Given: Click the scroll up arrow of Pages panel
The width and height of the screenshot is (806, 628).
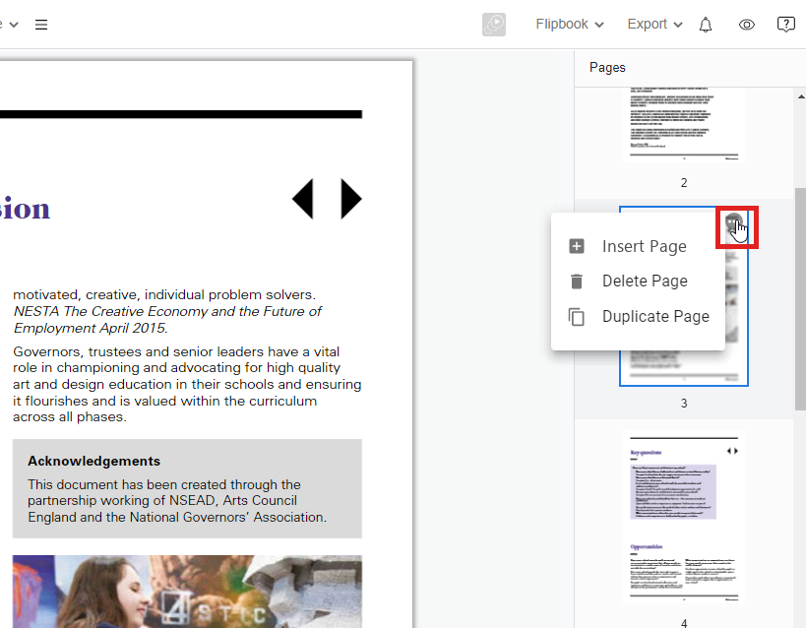Looking at the screenshot, I should (x=801, y=96).
